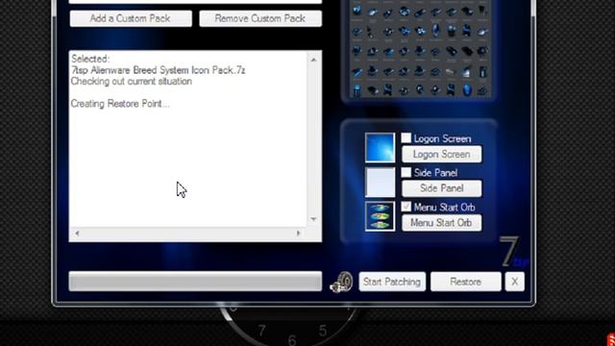The height and width of the screenshot is (346, 615).
Task: Select the Logon Screen preview thumbnail
Action: tap(380, 147)
